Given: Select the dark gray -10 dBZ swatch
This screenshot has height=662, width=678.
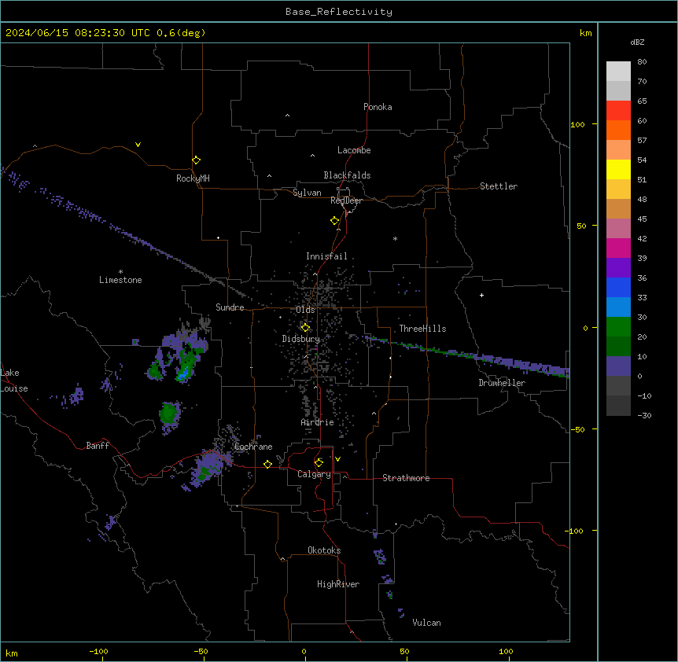Looking at the screenshot, I should 618,406.
